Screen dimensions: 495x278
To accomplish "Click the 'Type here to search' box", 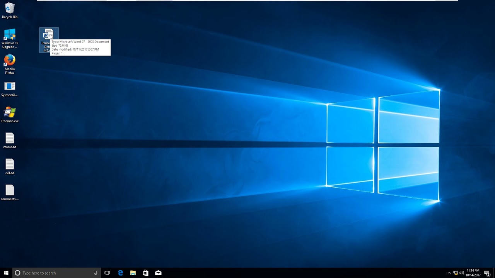I will coord(57,273).
